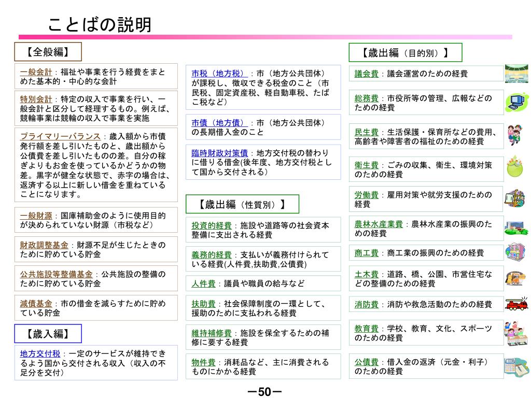Click the classroom students icon beside 教育費
This screenshot has width=531, height=398.
tap(515, 333)
